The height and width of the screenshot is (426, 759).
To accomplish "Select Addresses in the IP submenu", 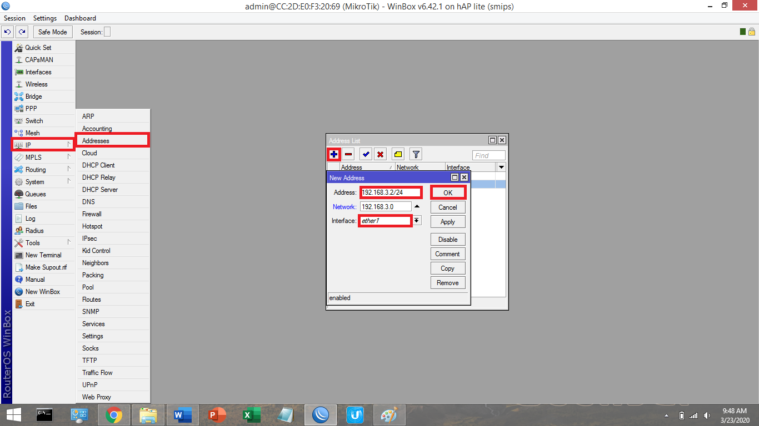I will pyautogui.click(x=113, y=141).
